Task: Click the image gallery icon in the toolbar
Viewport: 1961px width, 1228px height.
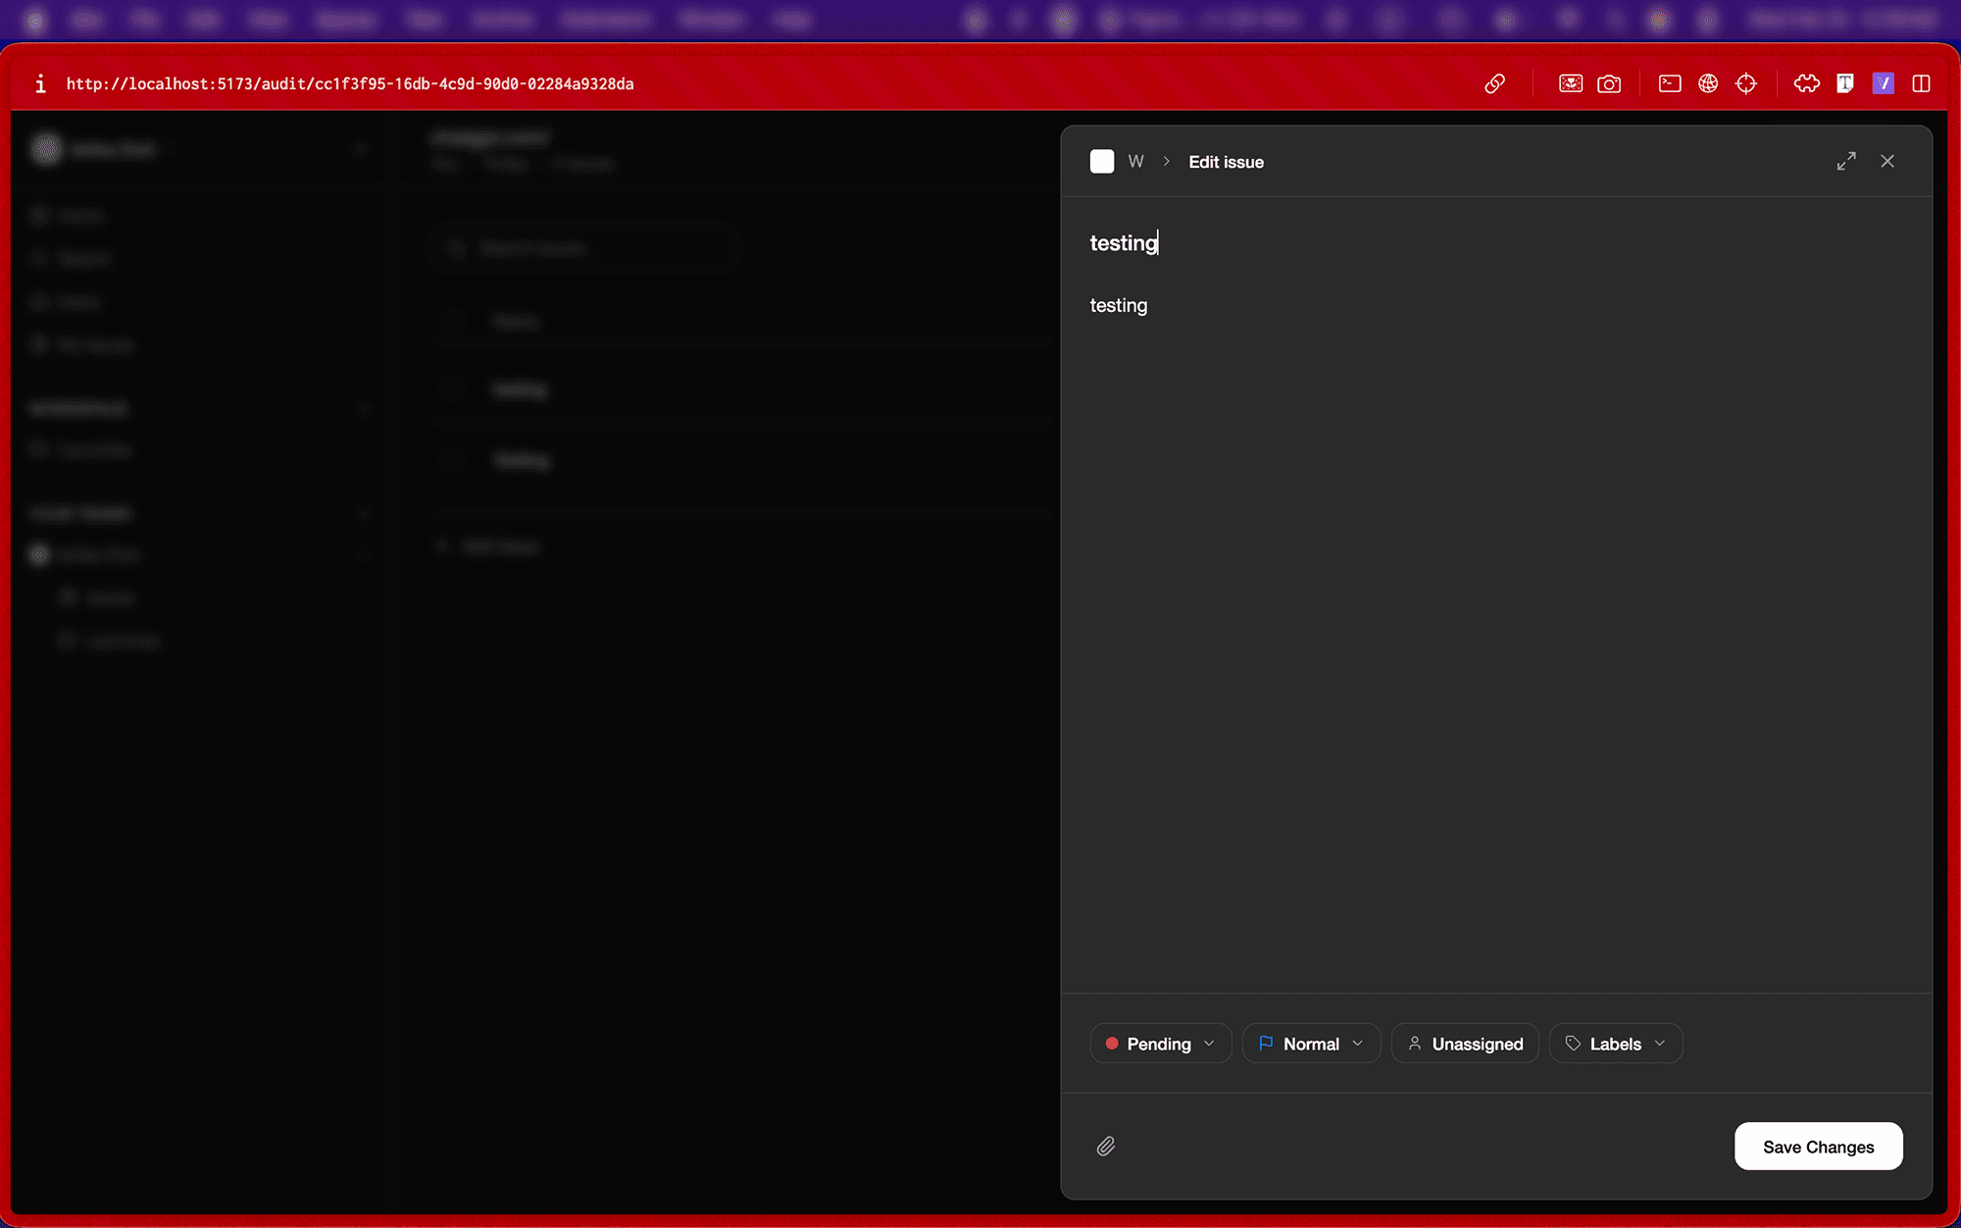Action: click(x=1571, y=83)
